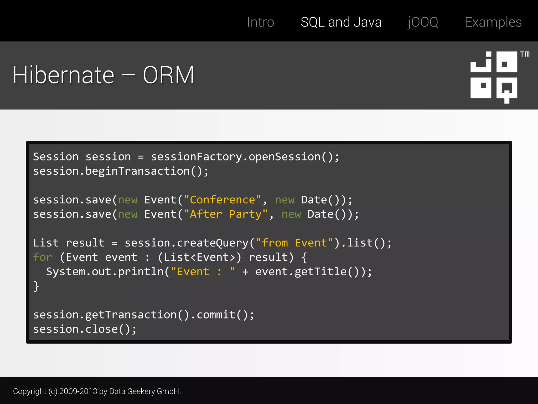Click the session.beginTransaction() line

[121, 171]
